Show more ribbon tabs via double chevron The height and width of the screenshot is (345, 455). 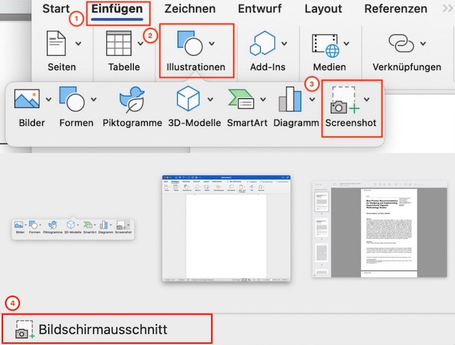(x=448, y=9)
